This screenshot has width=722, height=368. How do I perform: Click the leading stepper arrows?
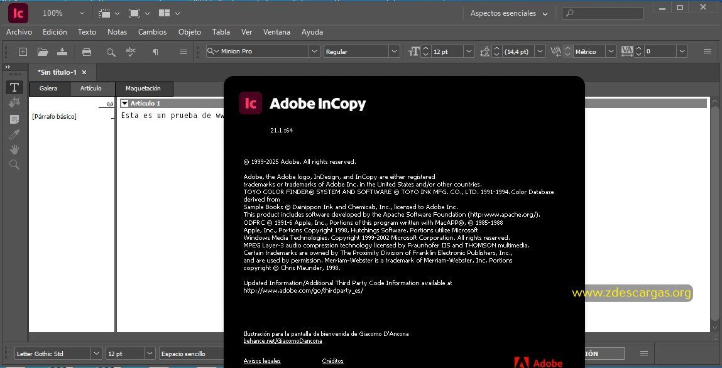pyautogui.click(x=496, y=51)
